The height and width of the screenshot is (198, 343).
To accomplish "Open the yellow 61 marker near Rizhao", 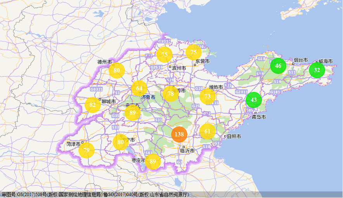I will pos(207,131).
